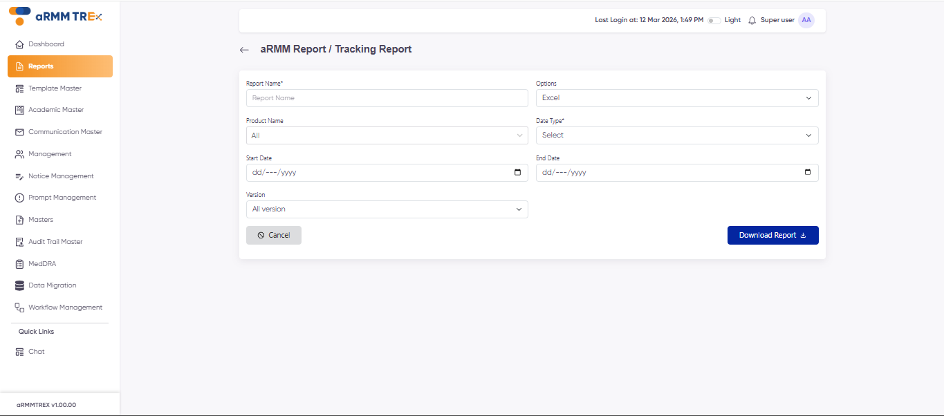Go to Prompt Management in the menu

point(62,197)
